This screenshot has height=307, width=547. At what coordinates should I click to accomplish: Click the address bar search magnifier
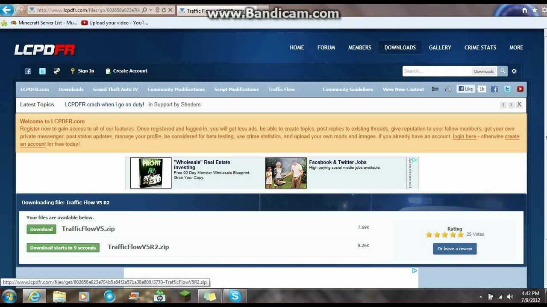point(144,10)
